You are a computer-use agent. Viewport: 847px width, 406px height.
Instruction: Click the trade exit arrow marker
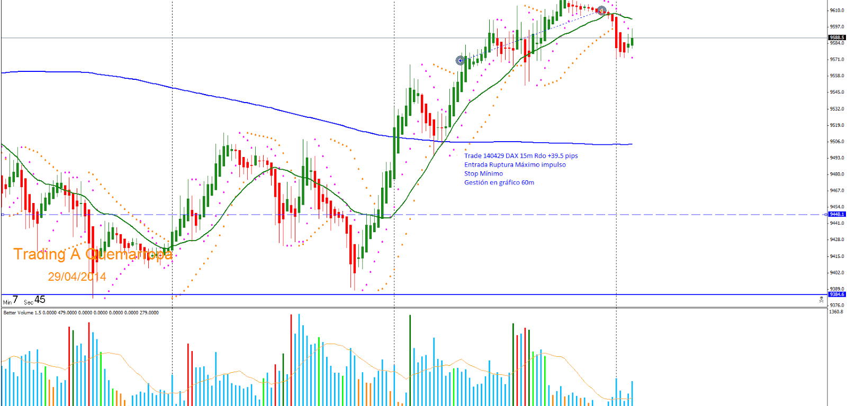pos(601,11)
